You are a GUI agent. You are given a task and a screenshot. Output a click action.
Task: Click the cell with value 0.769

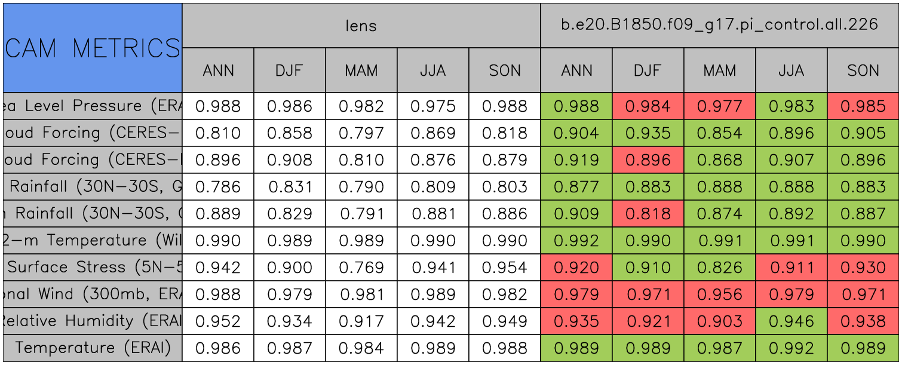361,268
